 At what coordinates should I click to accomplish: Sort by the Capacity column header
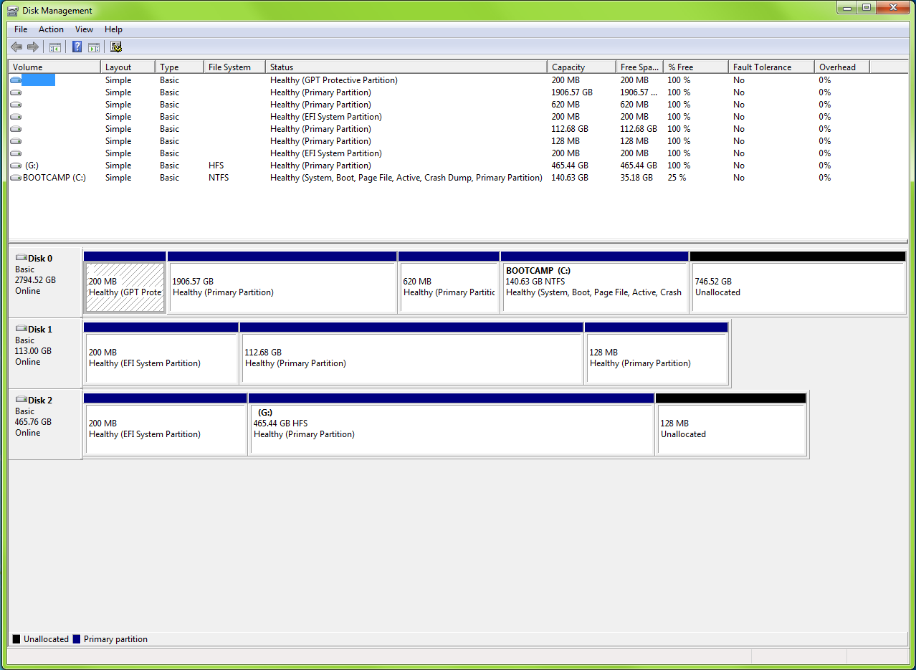581,67
